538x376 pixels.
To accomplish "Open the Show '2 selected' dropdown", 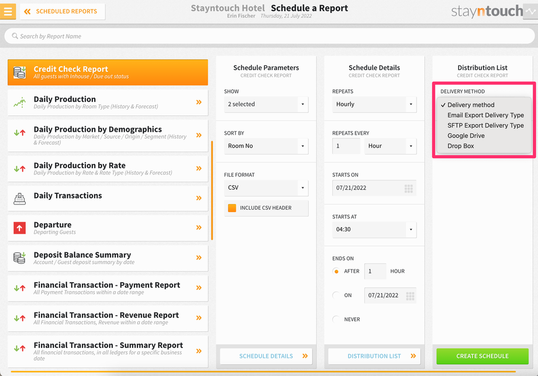I will 266,104.
